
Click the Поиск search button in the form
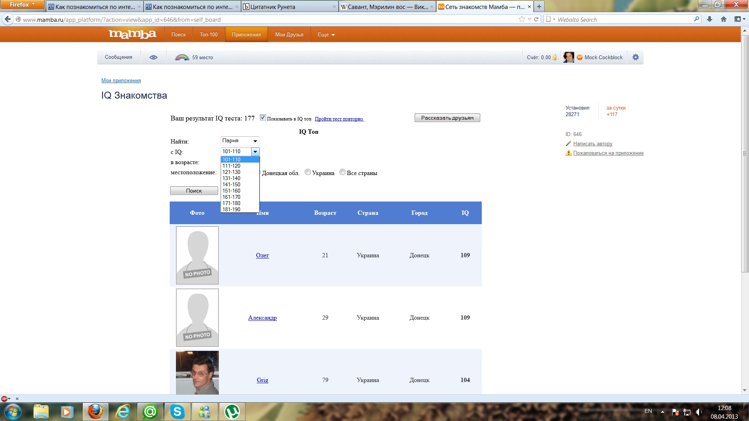coord(194,191)
